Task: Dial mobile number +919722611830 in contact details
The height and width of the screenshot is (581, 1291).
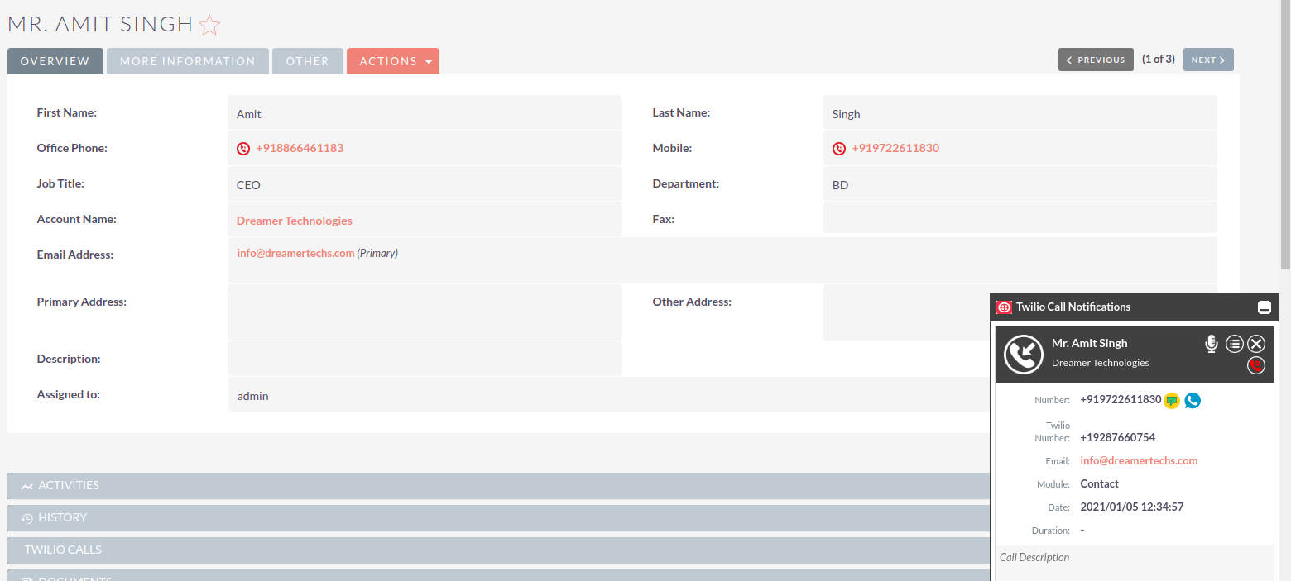Action: [x=895, y=149]
